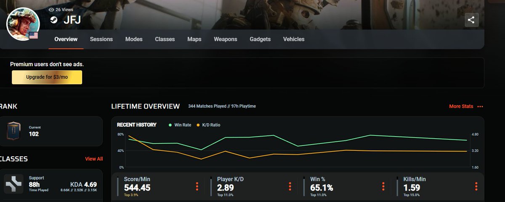The height and width of the screenshot is (202, 505).
Task: Click the eye icon next to 26 Views
Action: click(52, 9)
